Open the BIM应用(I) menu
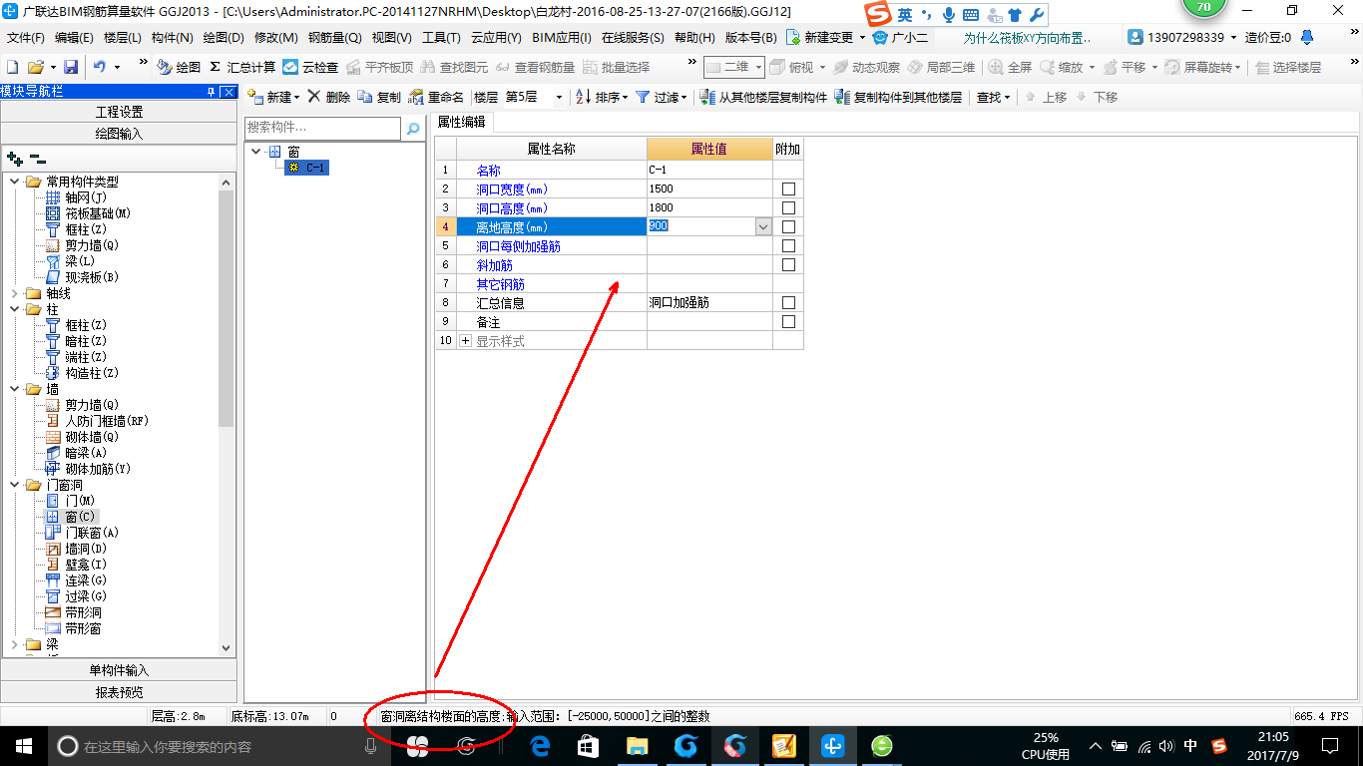Screen dimensions: 1363x766 562,37
